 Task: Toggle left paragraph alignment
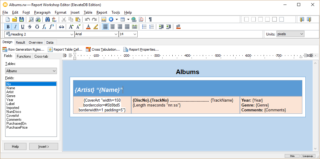[105, 27]
